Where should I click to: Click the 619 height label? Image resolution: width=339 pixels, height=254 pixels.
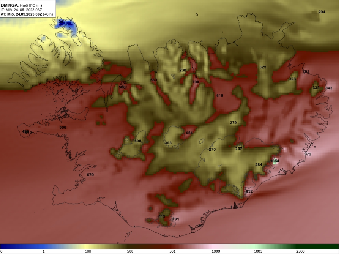[x=220, y=96]
